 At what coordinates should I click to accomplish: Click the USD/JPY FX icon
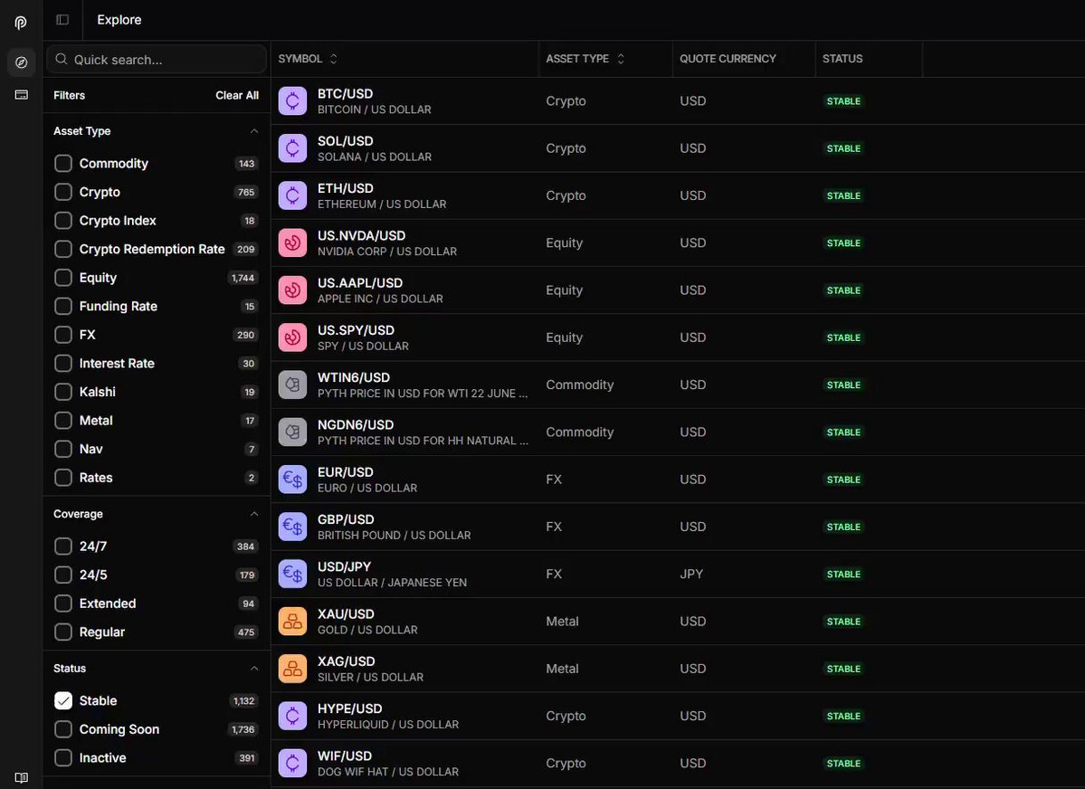point(292,574)
